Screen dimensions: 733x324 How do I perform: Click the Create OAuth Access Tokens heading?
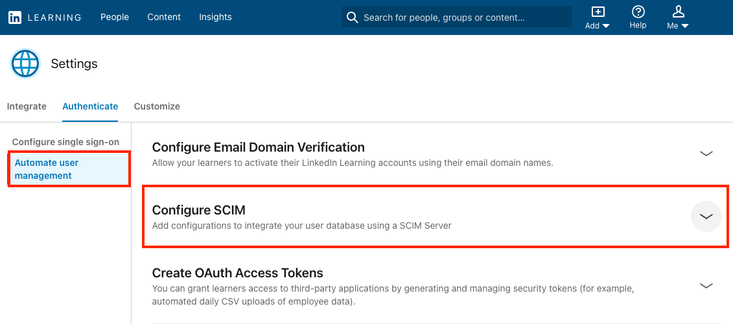pyautogui.click(x=237, y=273)
